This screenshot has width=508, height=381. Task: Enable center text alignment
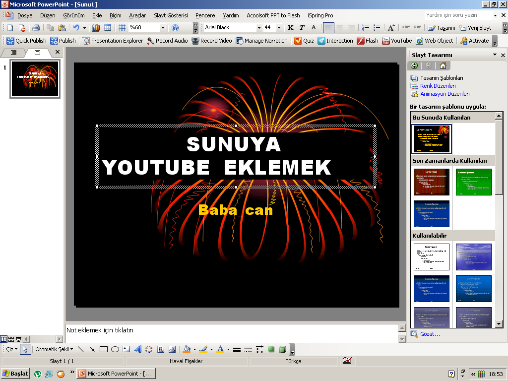point(340,28)
